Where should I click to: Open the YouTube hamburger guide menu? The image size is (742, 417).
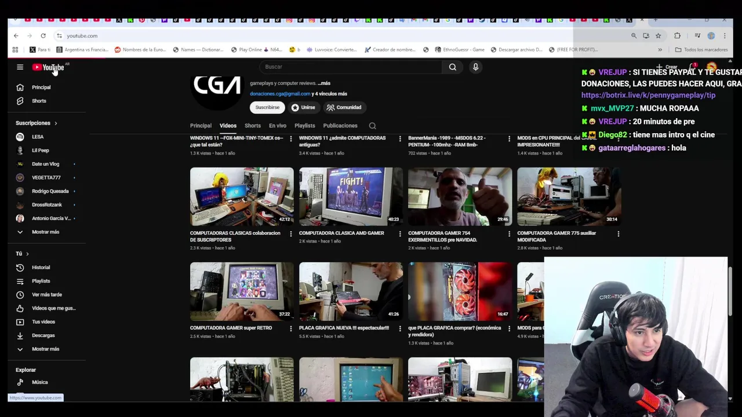(20, 67)
